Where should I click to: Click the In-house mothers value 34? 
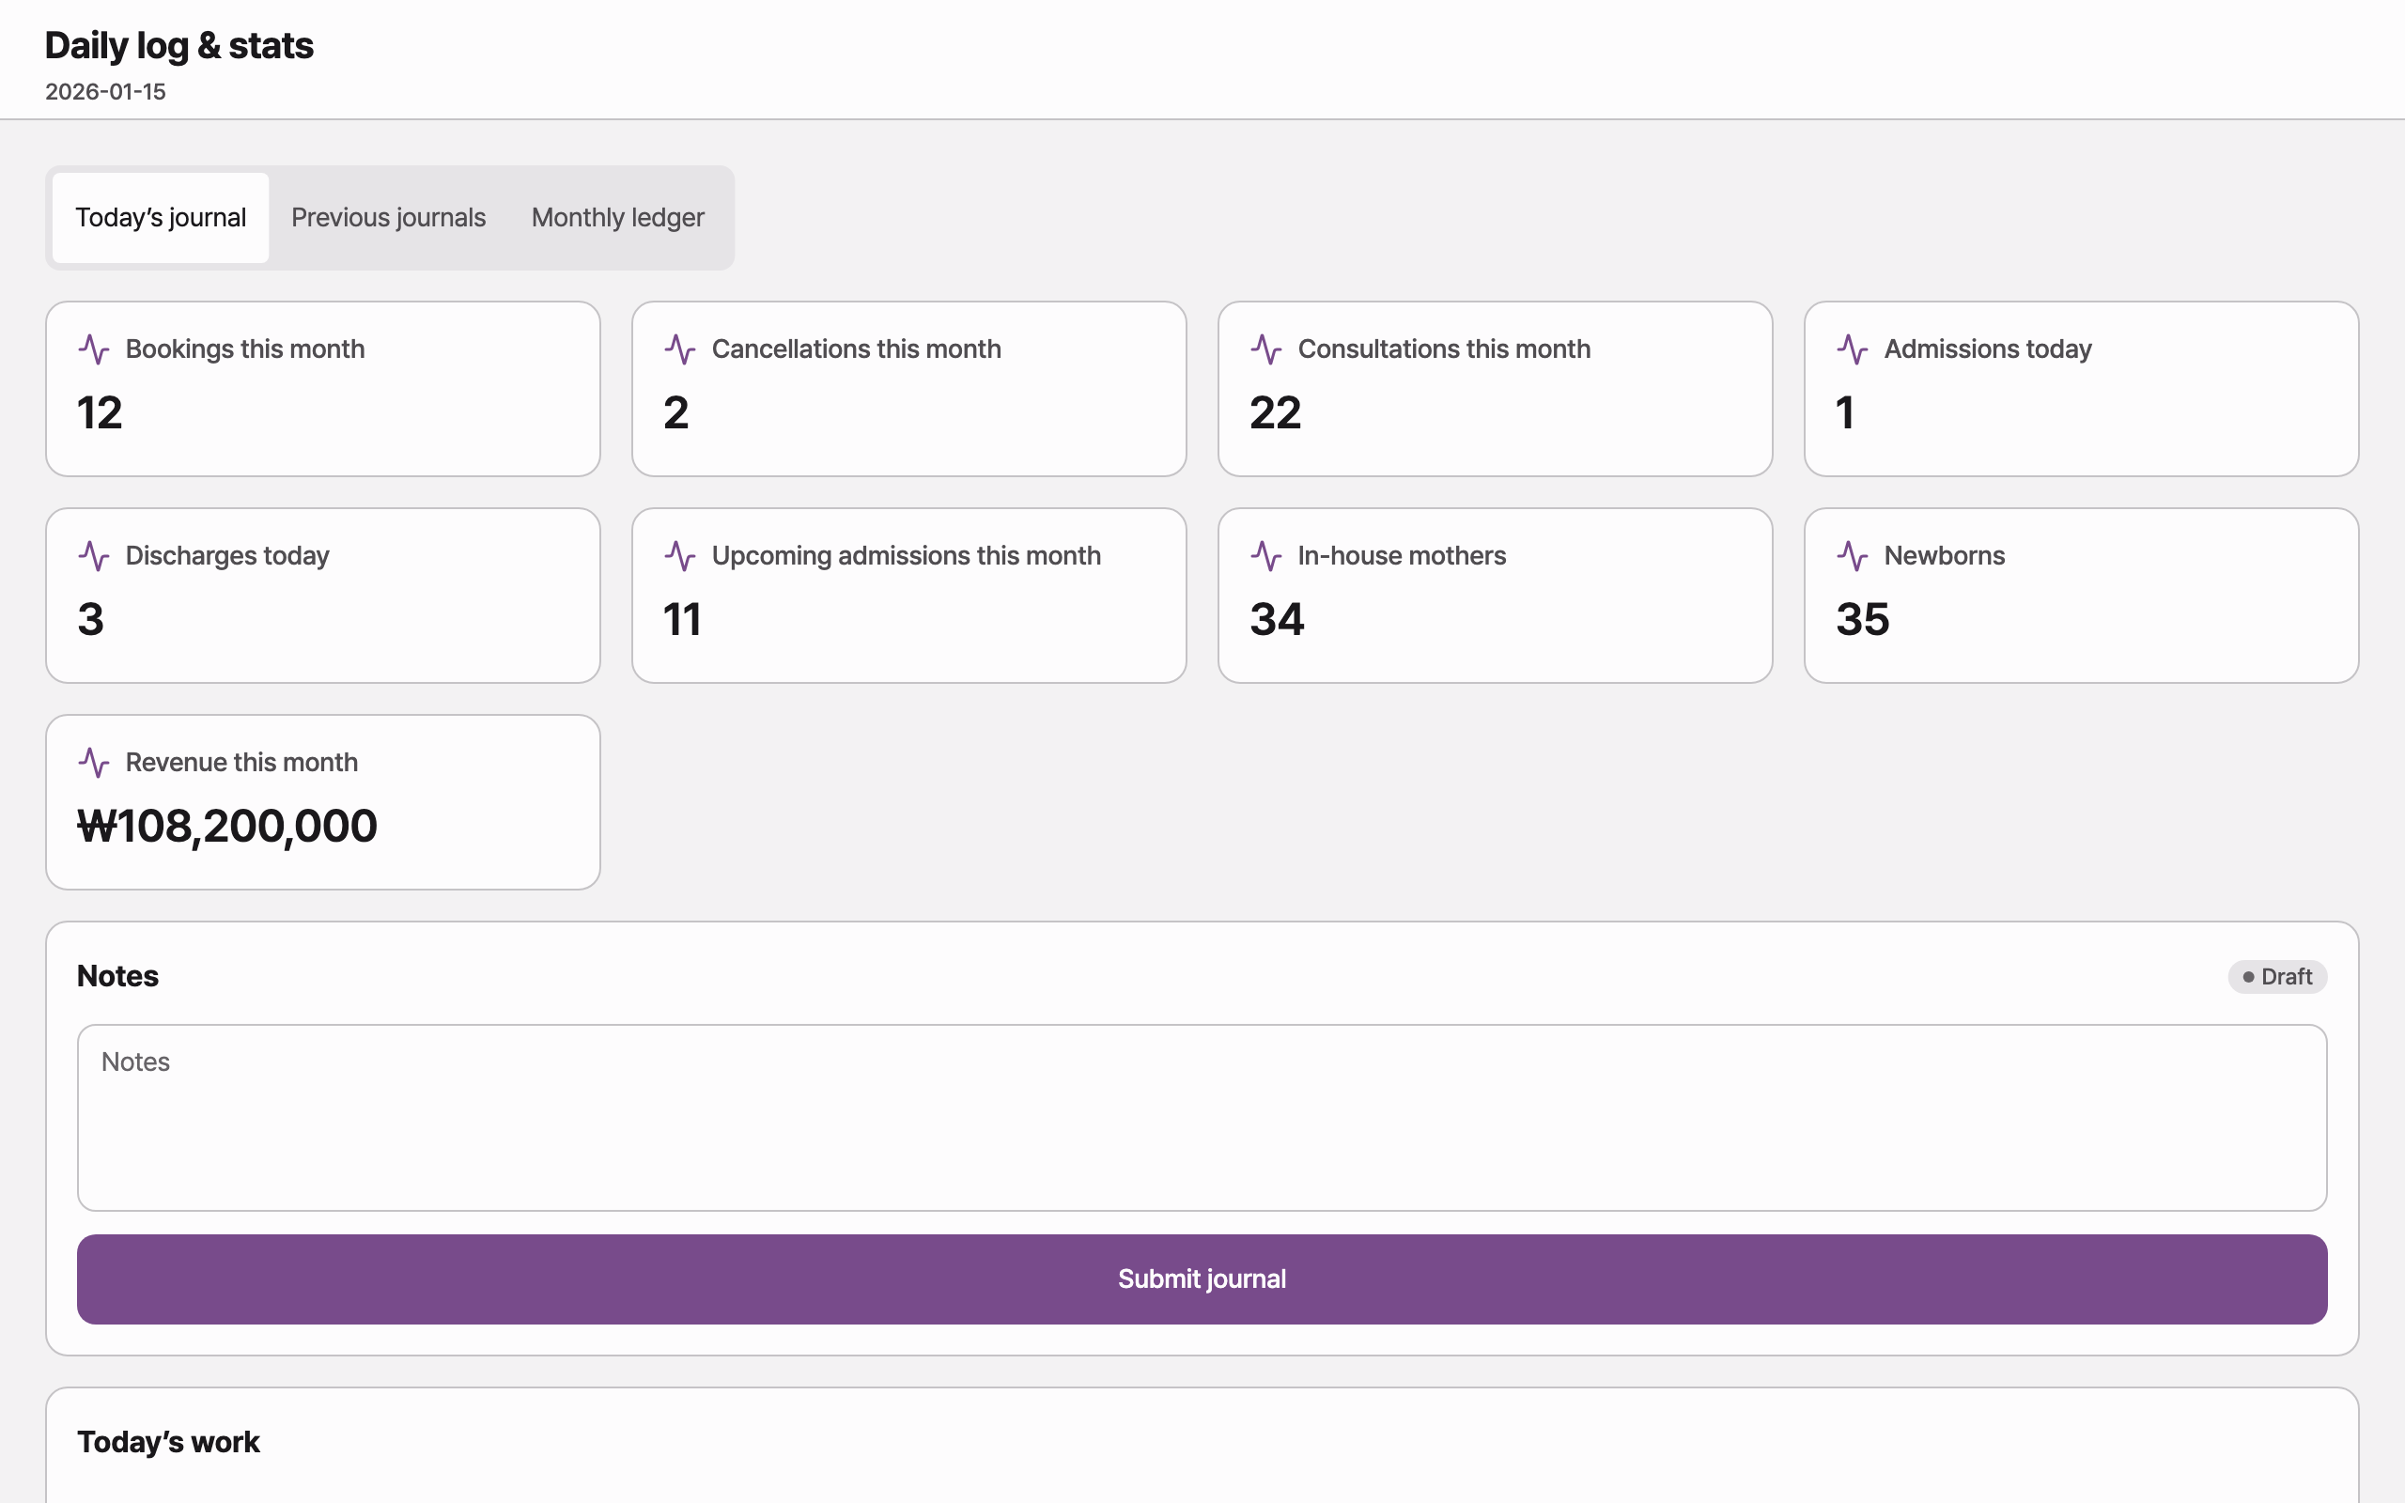click(x=1277, y=619)
